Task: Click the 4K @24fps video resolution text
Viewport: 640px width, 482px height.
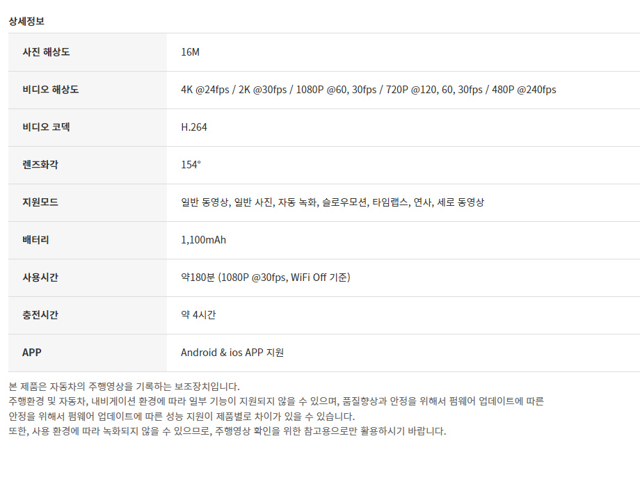Action: click(x=205, y=90)
